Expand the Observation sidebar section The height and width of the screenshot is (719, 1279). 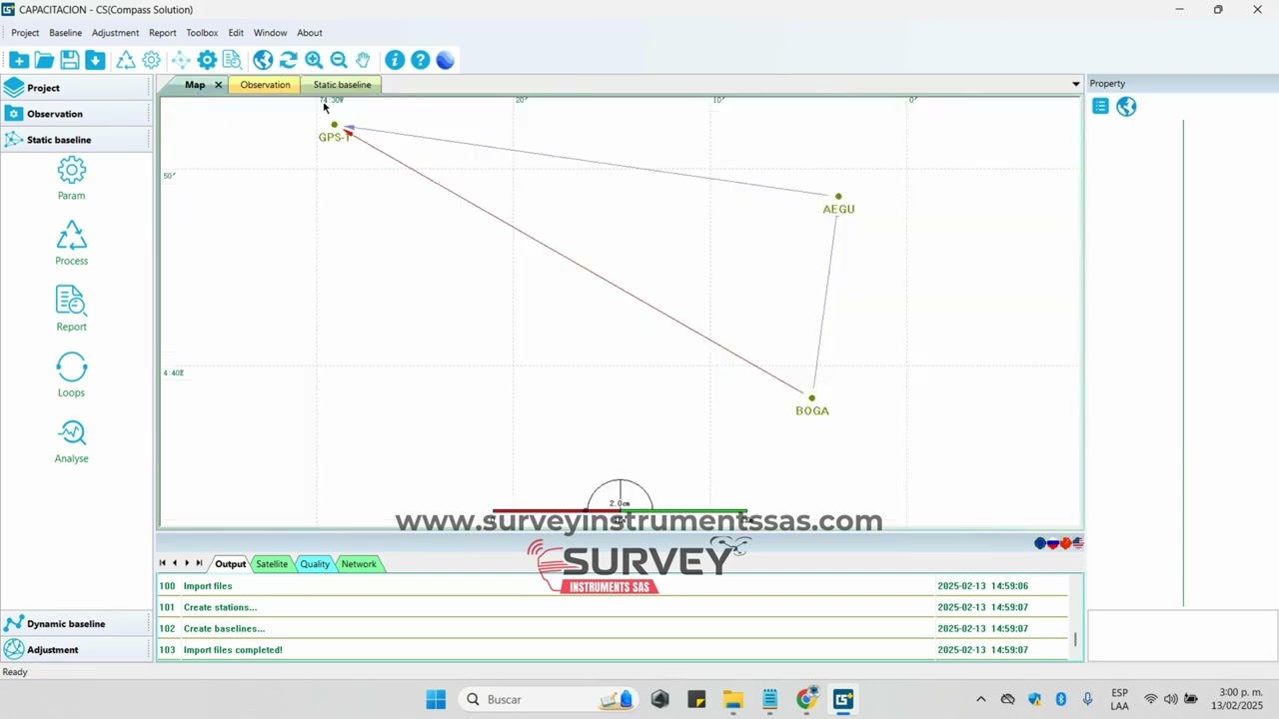coord(76,114)
